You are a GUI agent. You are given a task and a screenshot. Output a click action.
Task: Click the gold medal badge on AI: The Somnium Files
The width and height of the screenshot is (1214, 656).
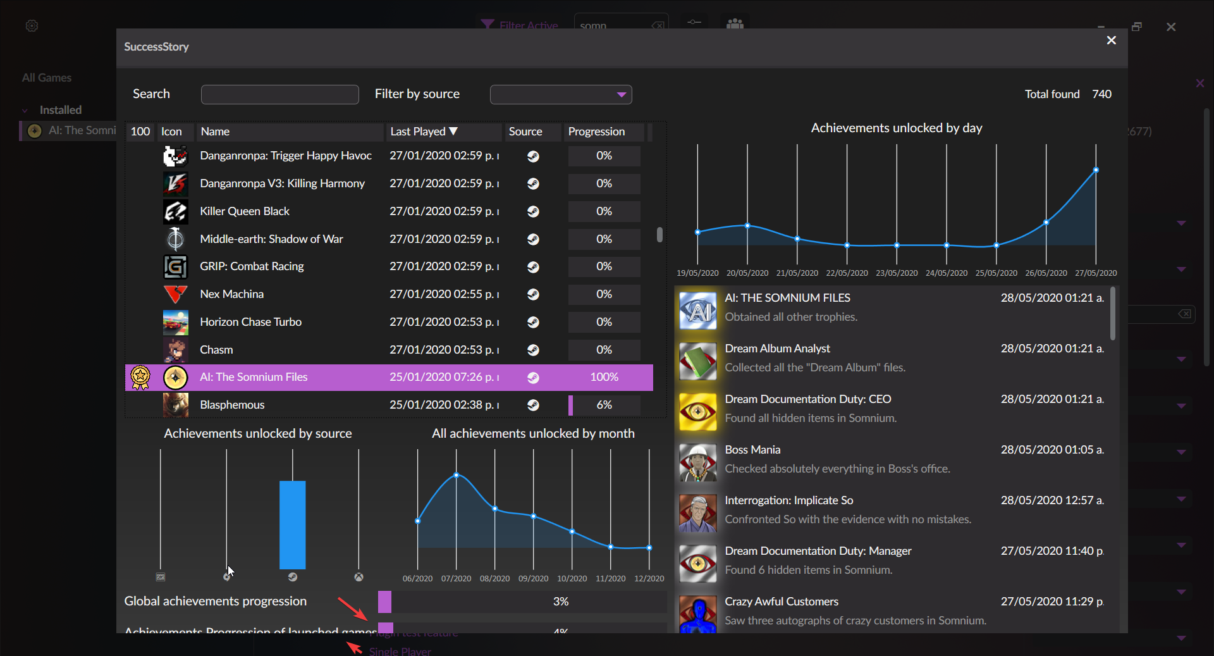coord(140,377)
